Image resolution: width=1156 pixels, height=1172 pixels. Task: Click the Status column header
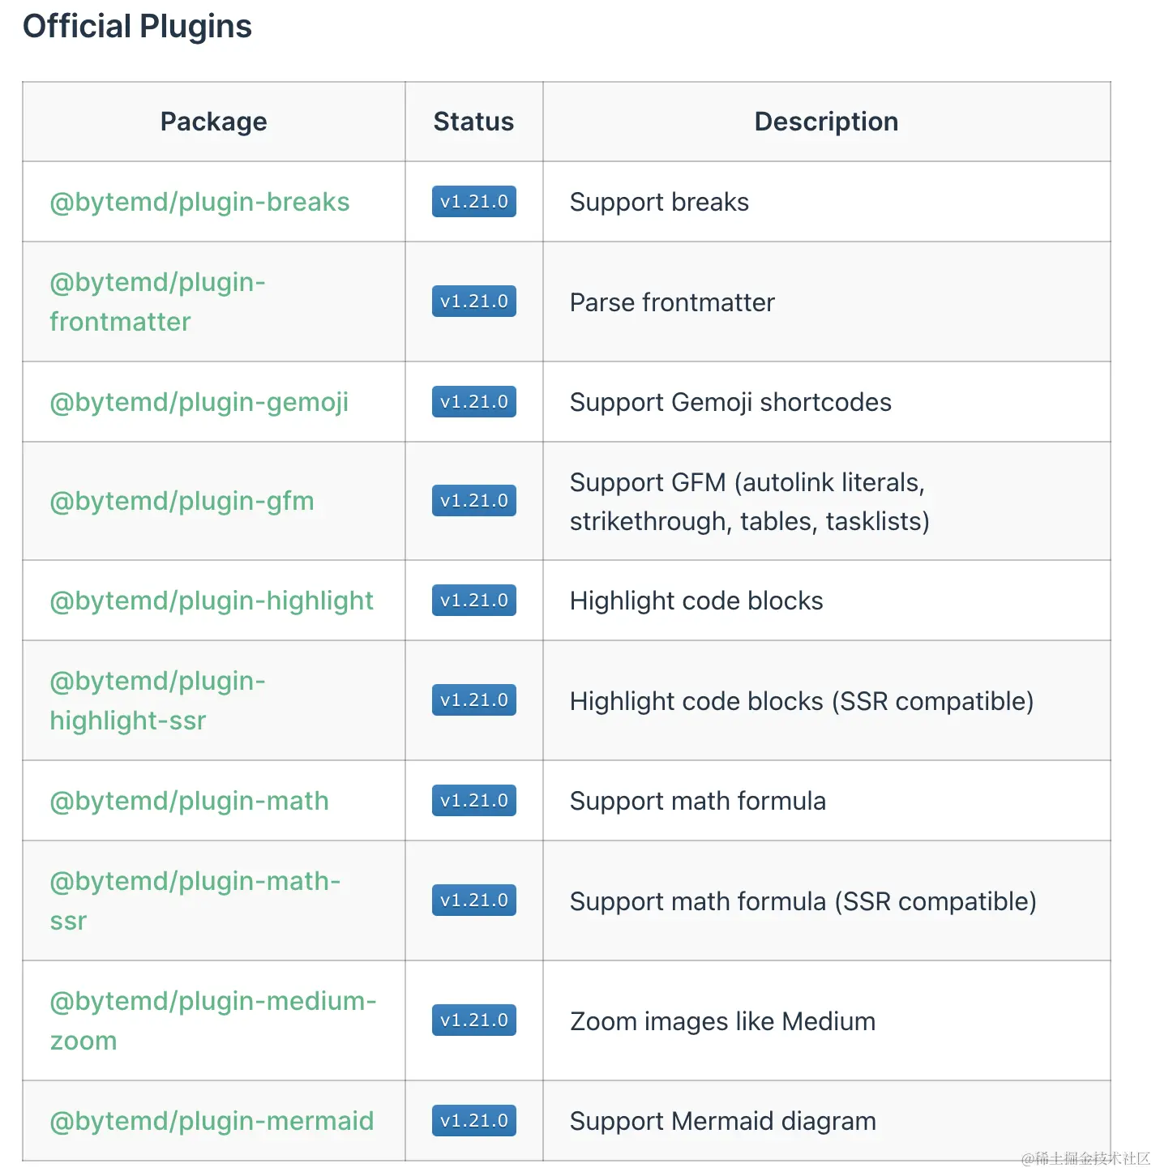[x=473, y=122]
